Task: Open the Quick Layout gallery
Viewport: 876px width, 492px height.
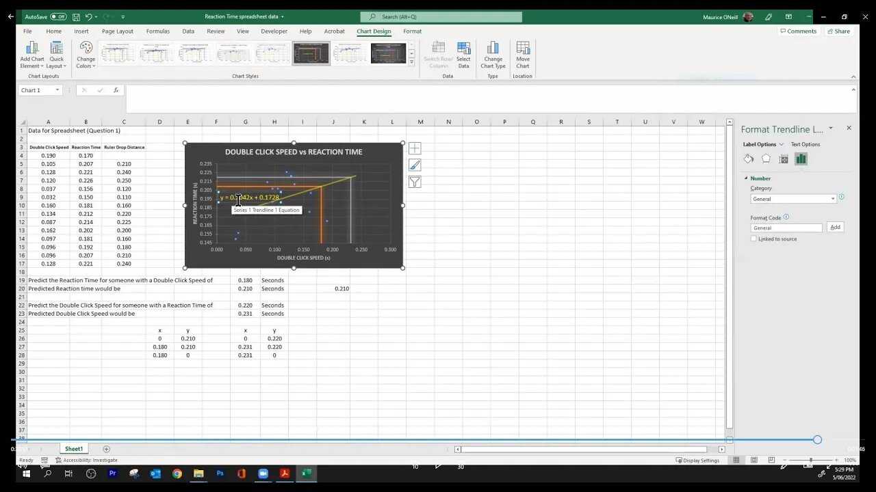Action: click(57, 55)
